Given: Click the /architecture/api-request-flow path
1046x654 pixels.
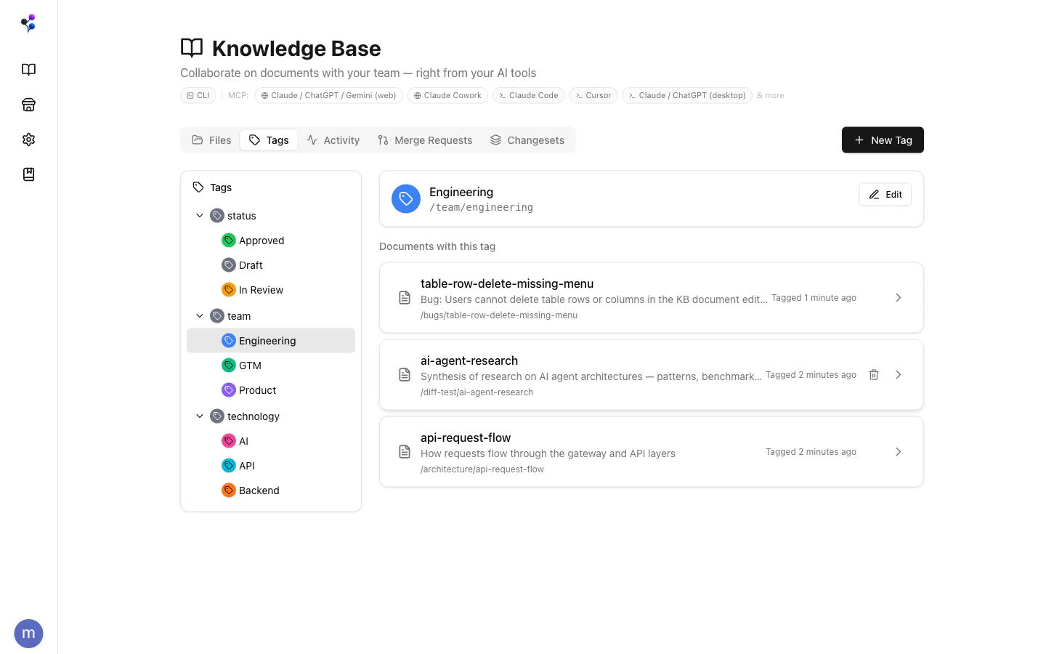Looking at the screenshot, I should (x=482, y=469).
